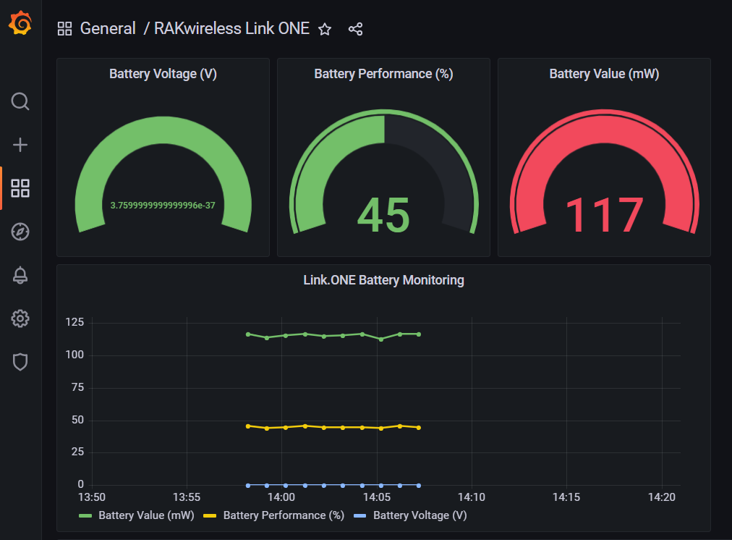Click the 14:00 time axis label
The width and height of the screenshot is (732, 540).
281,497
